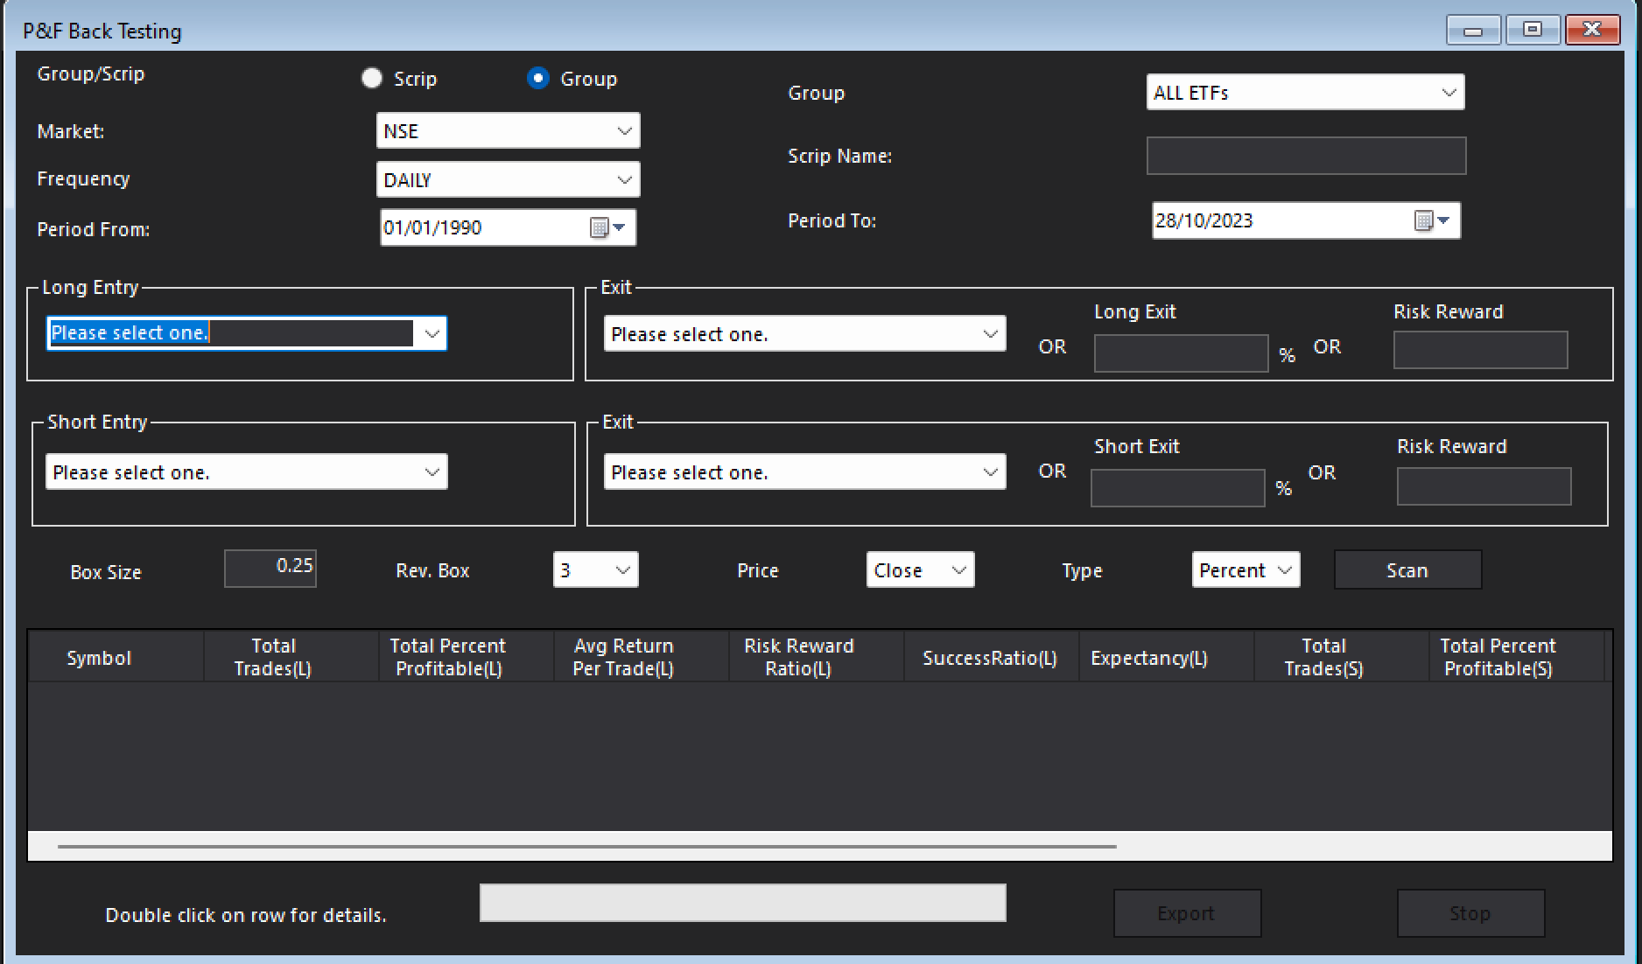
Task: Minimize the P&F Back Testing window
Action: [1473, 30]
